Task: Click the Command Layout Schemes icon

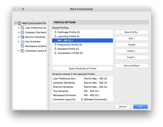Action: tap(23, 51)
